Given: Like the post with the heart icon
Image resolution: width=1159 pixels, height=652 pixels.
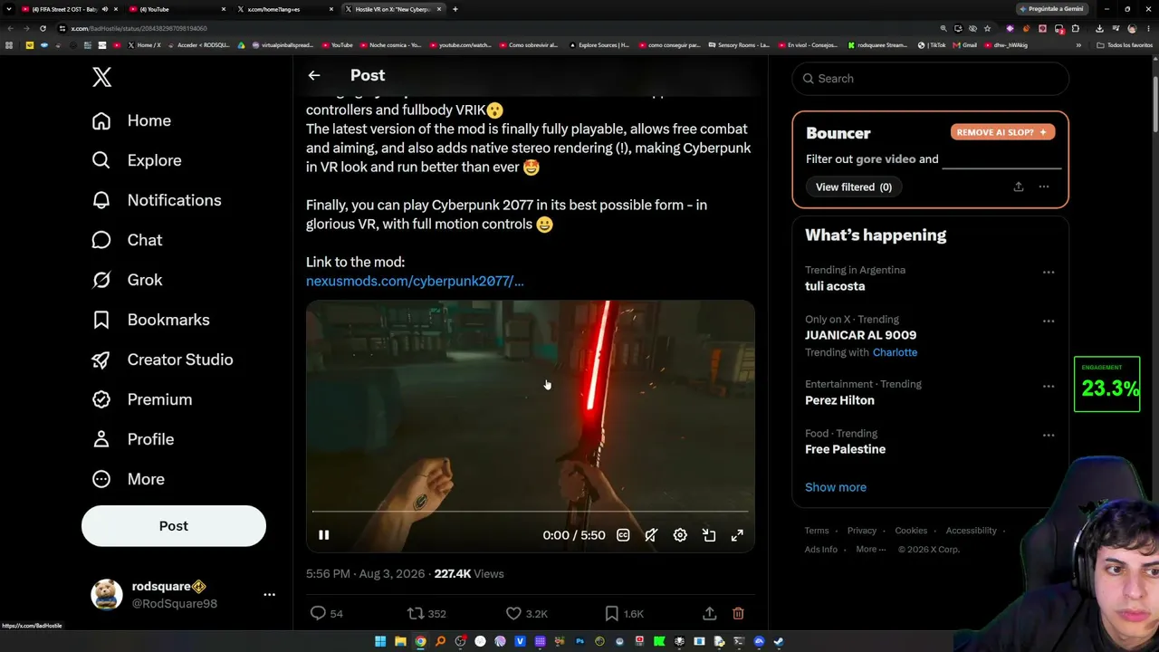Looking at the screenshot, I should tap(513, 613).
